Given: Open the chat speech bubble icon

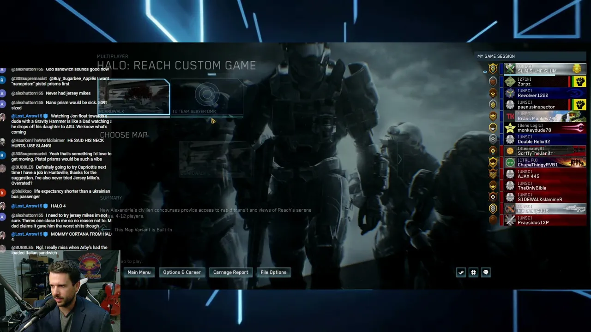Looking at the screenshot, I should pyautogui.click(x=486, y=273).
